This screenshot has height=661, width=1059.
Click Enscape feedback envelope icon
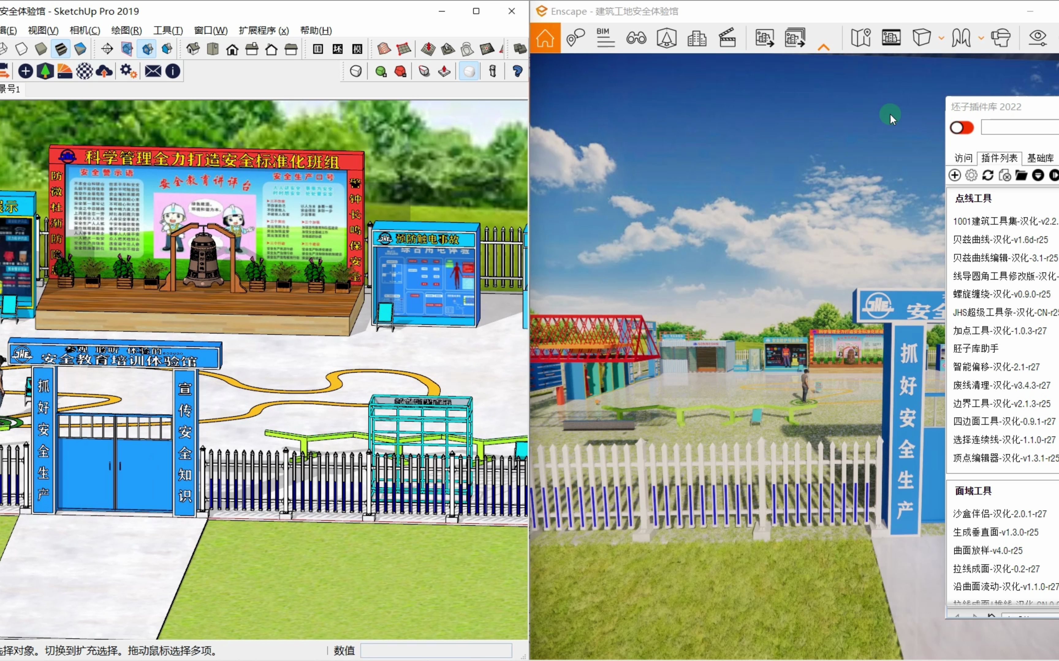(153, 71)
